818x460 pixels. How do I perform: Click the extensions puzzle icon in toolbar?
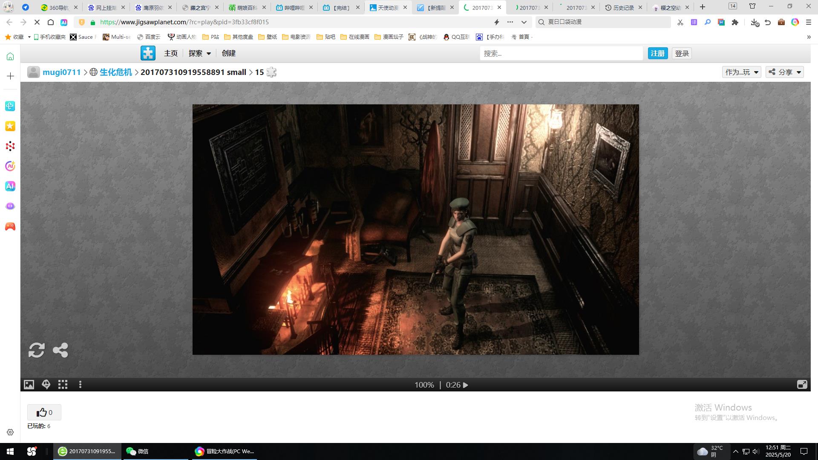tap(735, 22)
